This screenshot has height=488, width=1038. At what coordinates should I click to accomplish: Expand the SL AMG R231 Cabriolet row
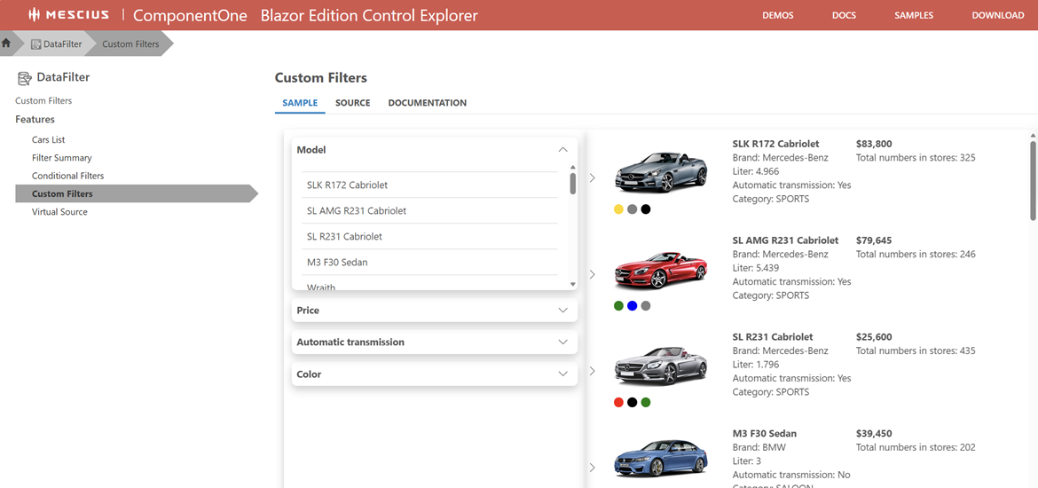593,274
